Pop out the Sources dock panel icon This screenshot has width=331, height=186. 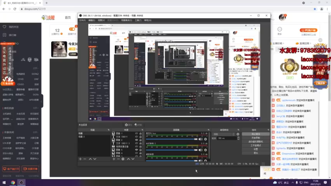point(142,130)
